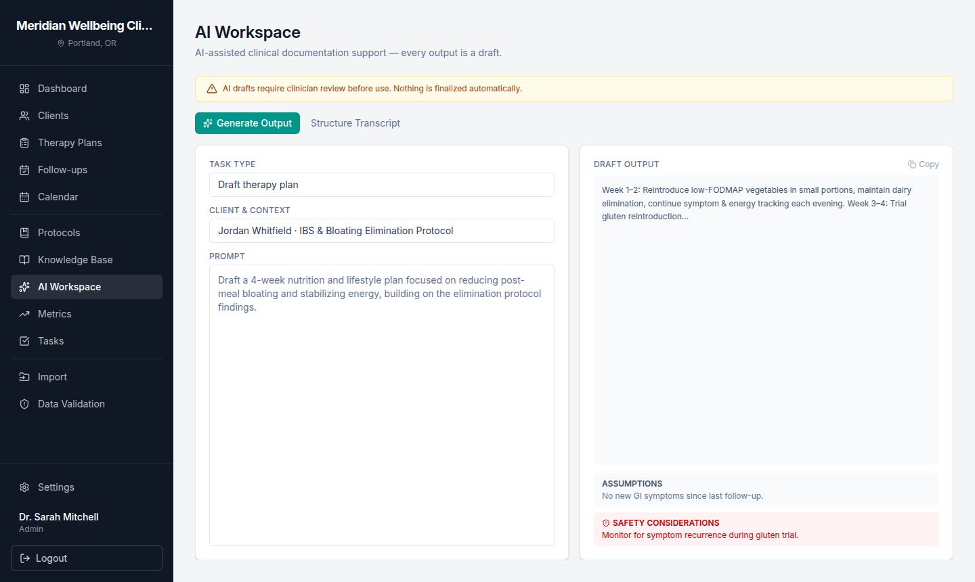Open Protocols from the sidebar
The height and width of the screenshot is (582, 975).
pyautogui.click(x=87, y=233)
